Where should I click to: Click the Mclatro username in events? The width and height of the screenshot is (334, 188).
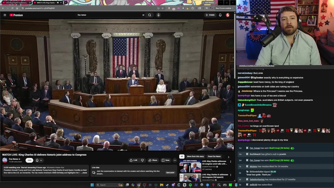click(253, 166)
